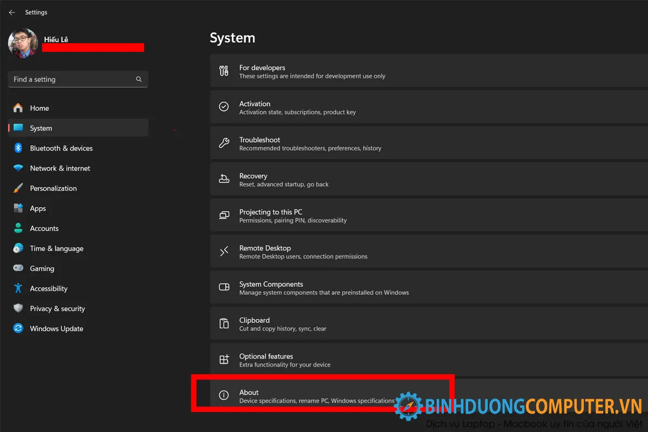648x432 pixels.
Task: Click the Privacy & security shield icon
Action: (x=18, y=308)
